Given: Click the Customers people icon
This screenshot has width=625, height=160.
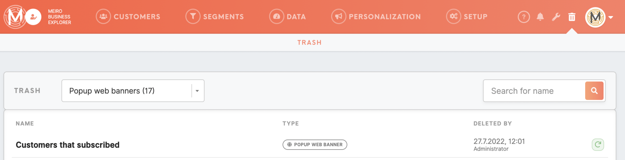Looking at the screenshot, I should point(103,17).
